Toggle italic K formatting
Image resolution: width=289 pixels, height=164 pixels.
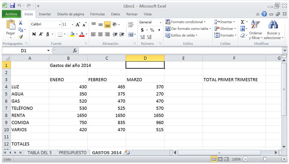(41, 34)
